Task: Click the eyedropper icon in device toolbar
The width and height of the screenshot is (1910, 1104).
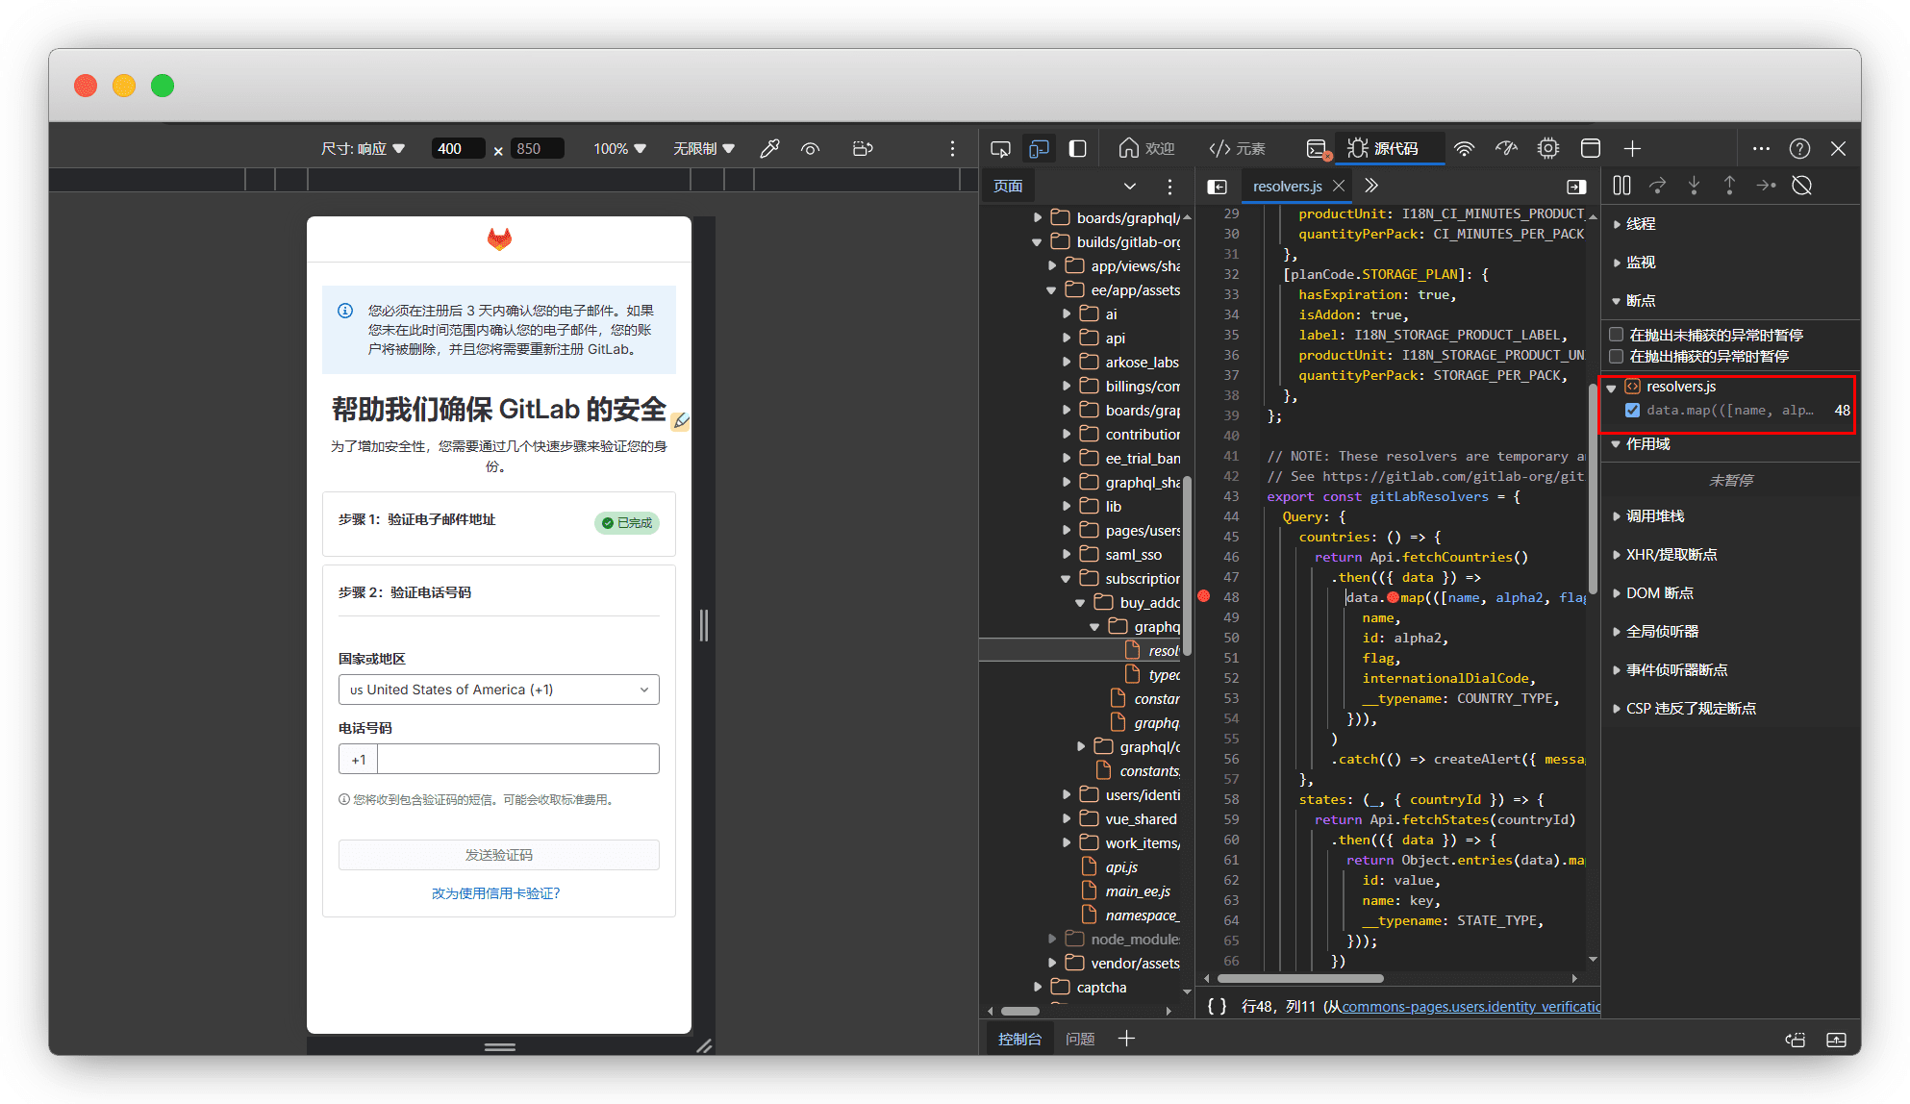Action: 769,149
